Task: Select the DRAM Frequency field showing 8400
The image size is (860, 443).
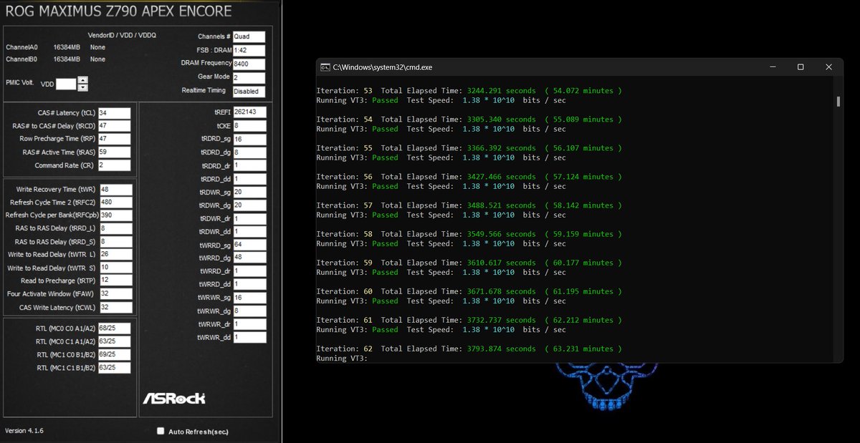Action: [x=249, y=64]
